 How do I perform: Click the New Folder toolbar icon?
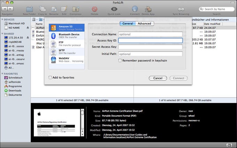(29, 9)
